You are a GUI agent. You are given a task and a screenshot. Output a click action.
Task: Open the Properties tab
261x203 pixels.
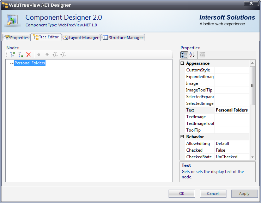pyautogui.click(x=16, y=38)
